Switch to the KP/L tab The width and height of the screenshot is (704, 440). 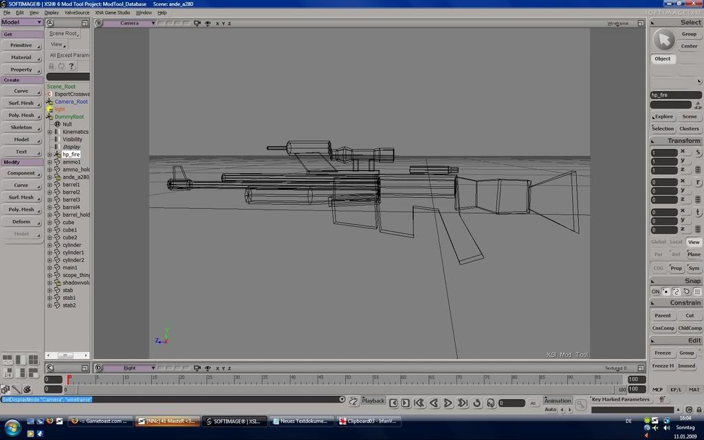pyautogui.click(x=676, y=390)
